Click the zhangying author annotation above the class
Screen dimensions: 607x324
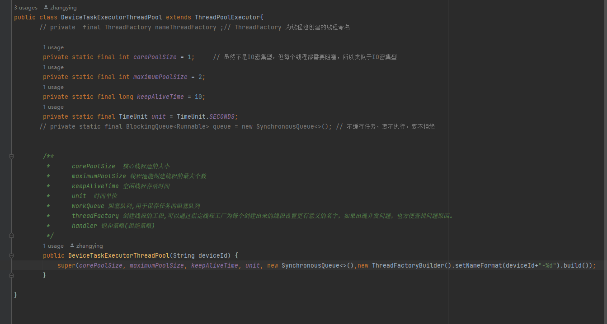point(63,7)
